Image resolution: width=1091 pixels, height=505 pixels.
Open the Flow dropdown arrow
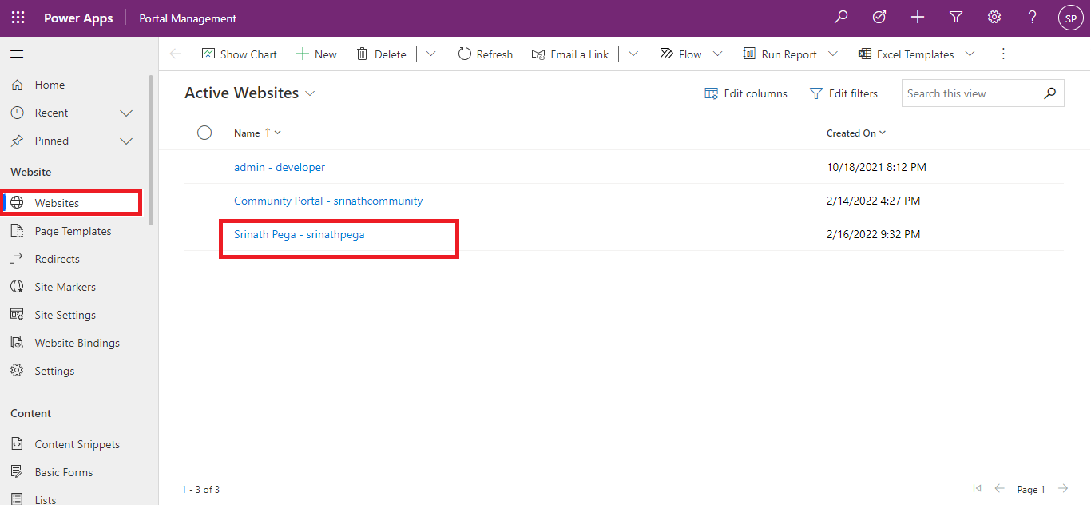717,54
